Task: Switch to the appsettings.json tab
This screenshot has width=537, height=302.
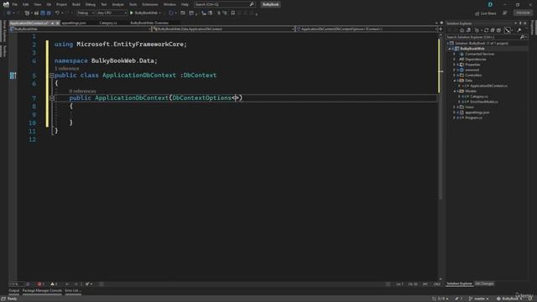Action: point(74,23)
